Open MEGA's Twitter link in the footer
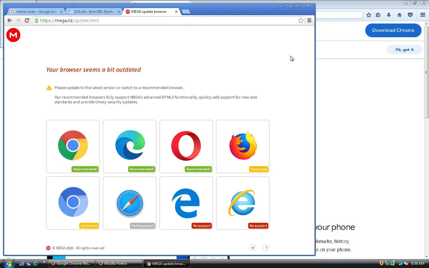Viewport: 429px width, 268px height. 253,248
